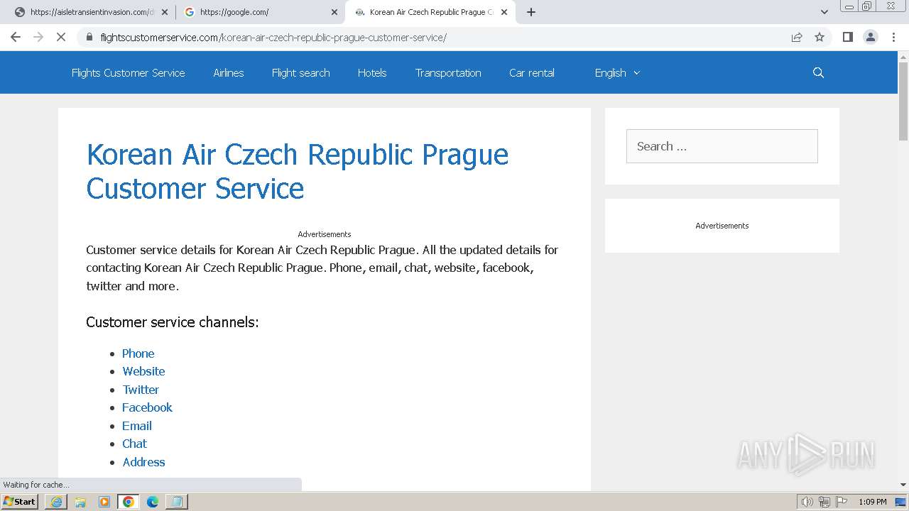Jump to the Phone channel link
The image size is (909, 511).
(138, 353)
